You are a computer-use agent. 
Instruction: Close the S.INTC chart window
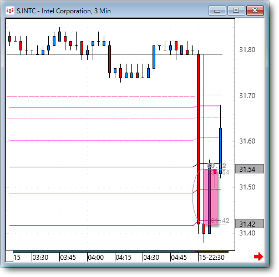coord(255,11)
